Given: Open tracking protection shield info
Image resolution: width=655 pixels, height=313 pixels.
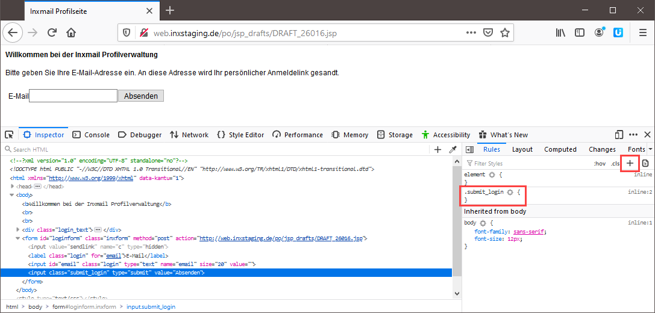Looking at the screenshot, I should pos(127,33).
